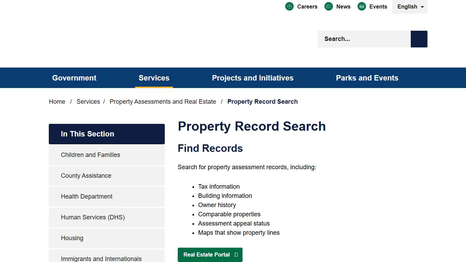
Task: Expand the English language dropdown
Action: (410, 6)
